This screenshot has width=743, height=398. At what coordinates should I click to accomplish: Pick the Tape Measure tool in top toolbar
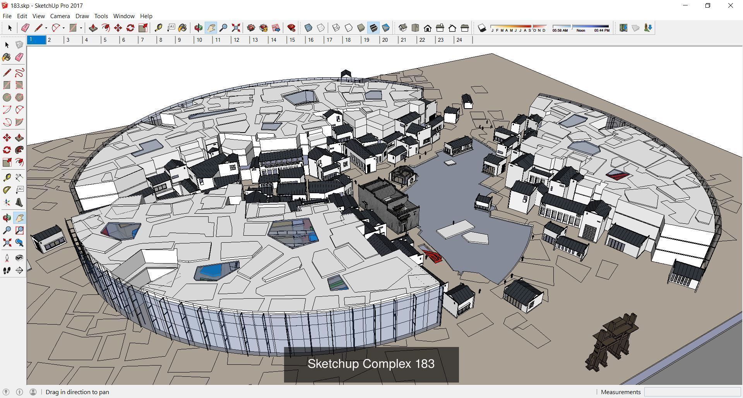(x=158, y=28)
